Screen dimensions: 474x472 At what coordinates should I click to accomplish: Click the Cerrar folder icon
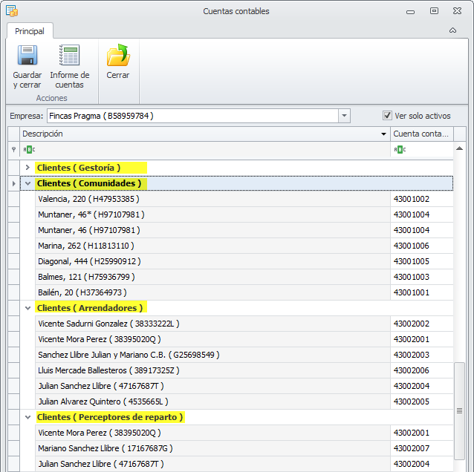(117, 56)
